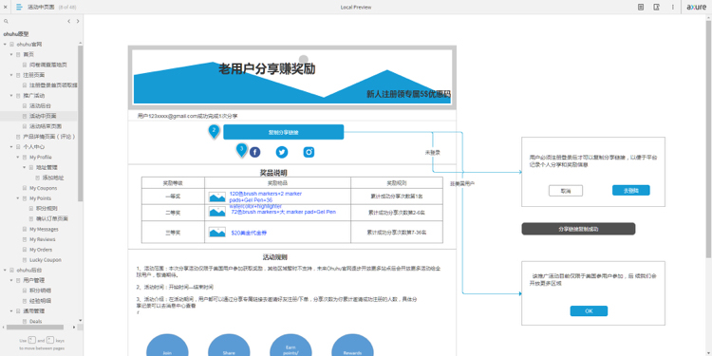Open the 活动后台 page

(x=39, y=105)
